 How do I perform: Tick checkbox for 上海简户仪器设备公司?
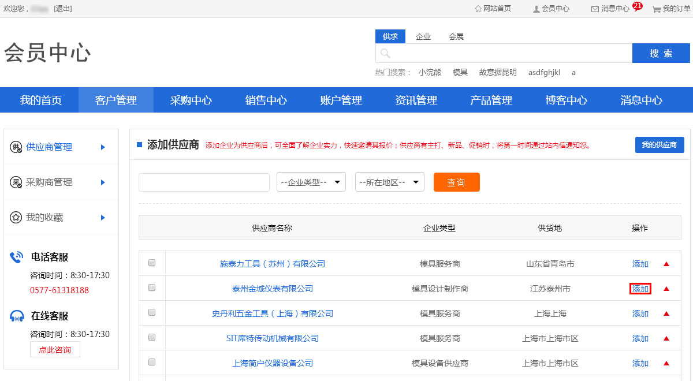(x=152, y=362)
